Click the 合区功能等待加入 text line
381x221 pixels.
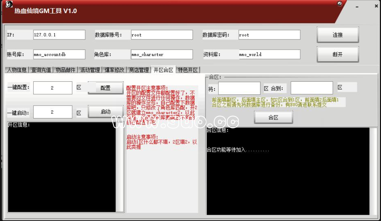tap(238, 150)
